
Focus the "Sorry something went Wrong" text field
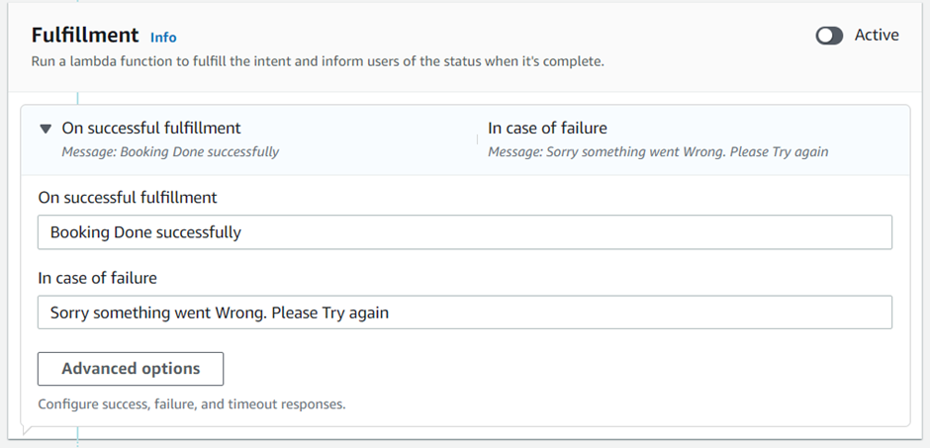point(465,313)
